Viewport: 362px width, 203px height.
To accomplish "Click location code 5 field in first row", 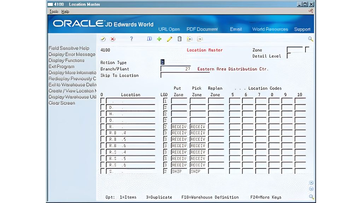I will 235,101.
